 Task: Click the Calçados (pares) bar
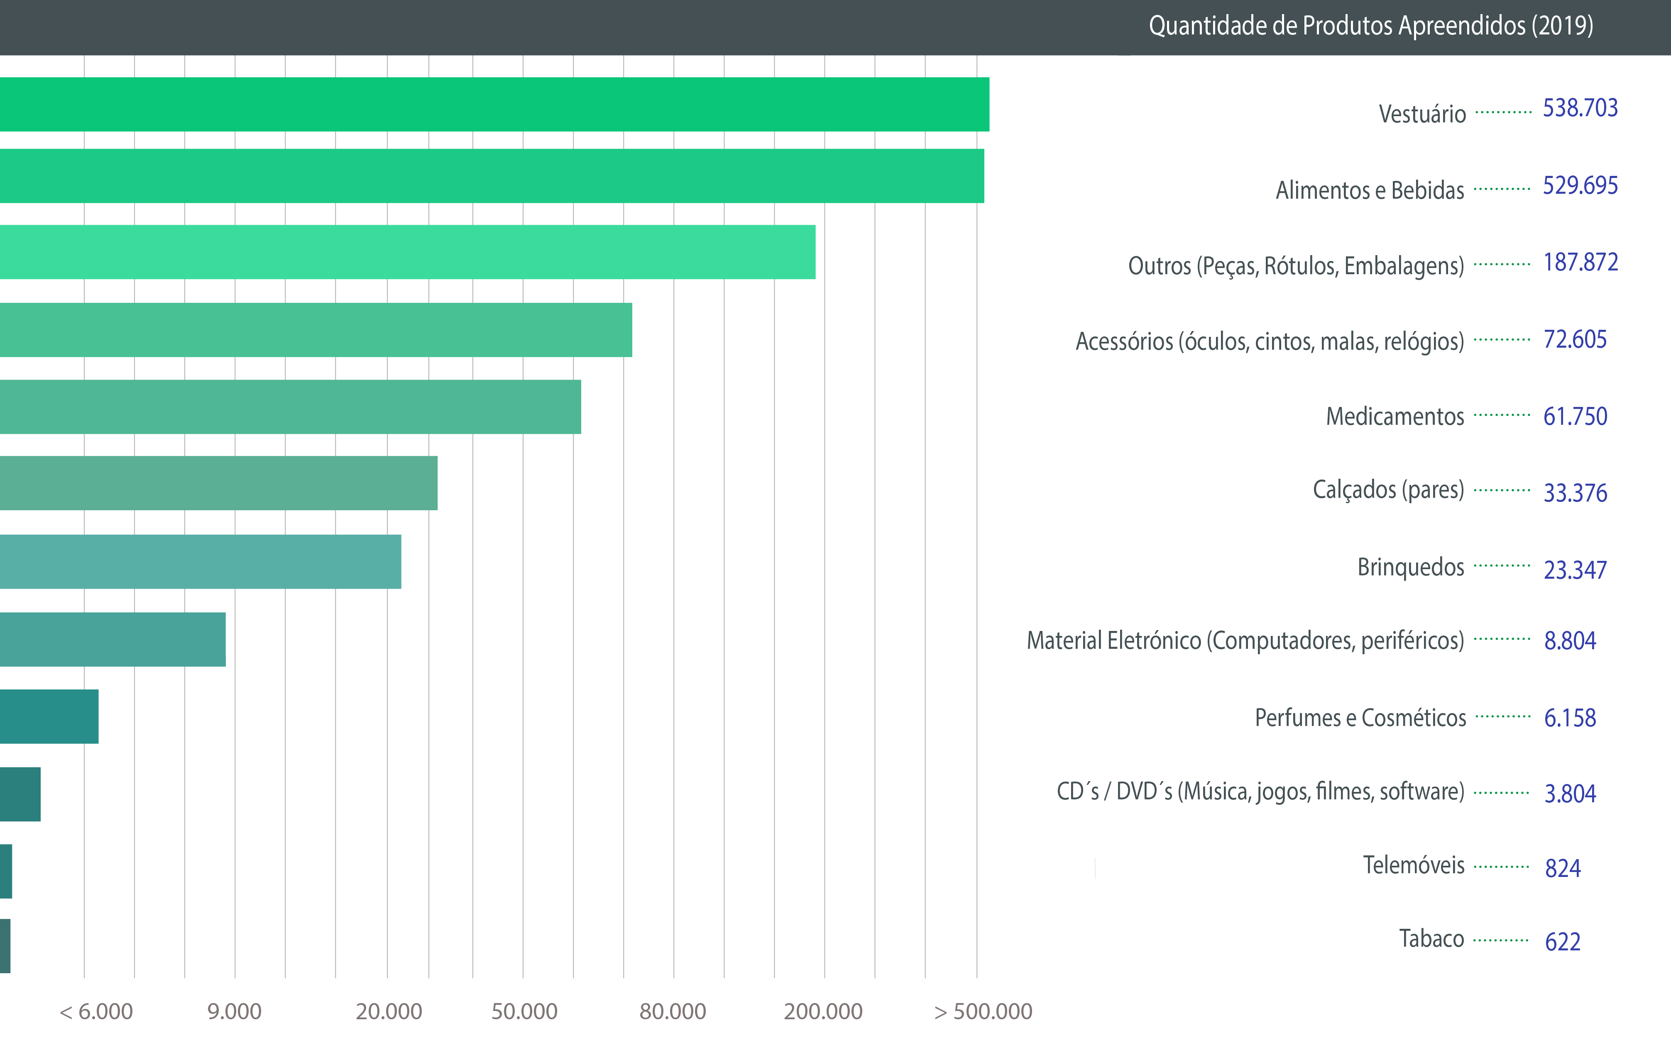click(219, 483)
